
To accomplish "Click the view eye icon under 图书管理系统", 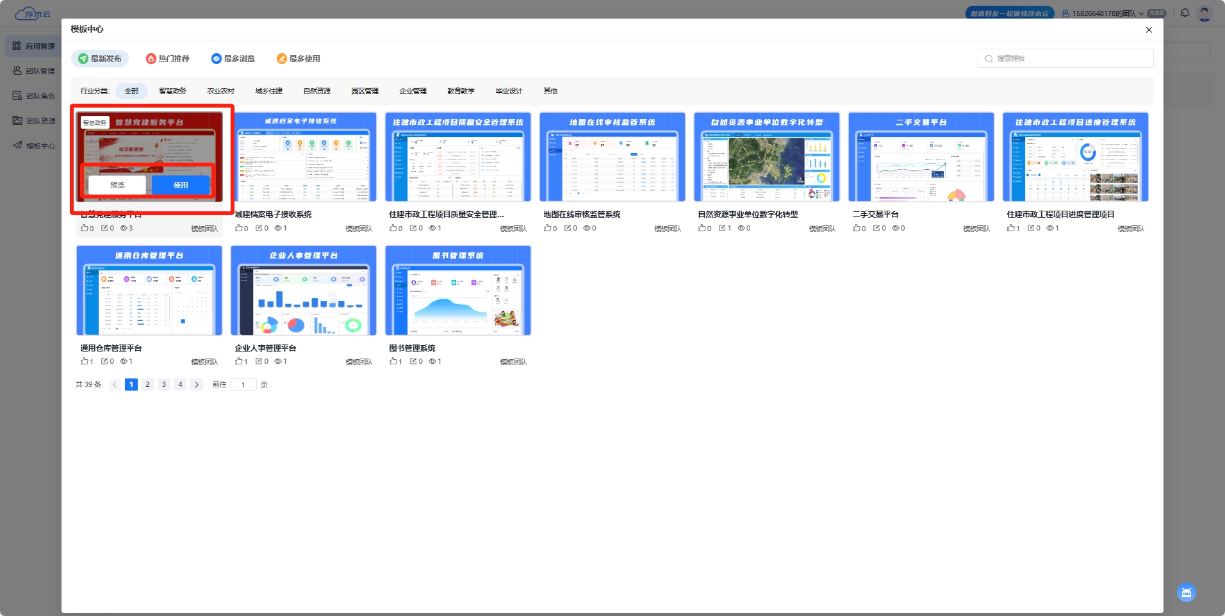I will coord(432,362).
